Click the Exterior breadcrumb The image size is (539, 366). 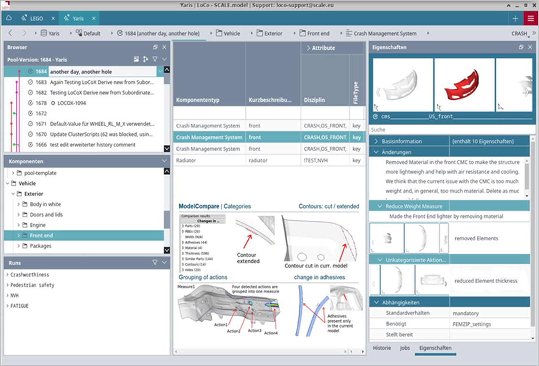coord(269,33)
